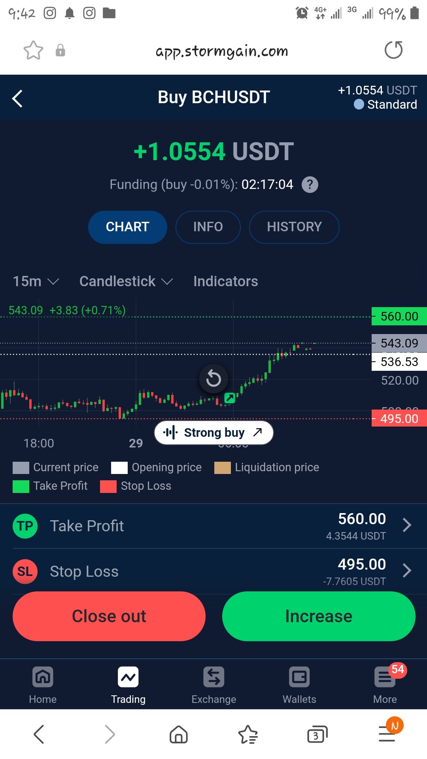Viewport: 427px width, 759px height.
Task: Tap the red SL badge icon
Action: point(25,572)
